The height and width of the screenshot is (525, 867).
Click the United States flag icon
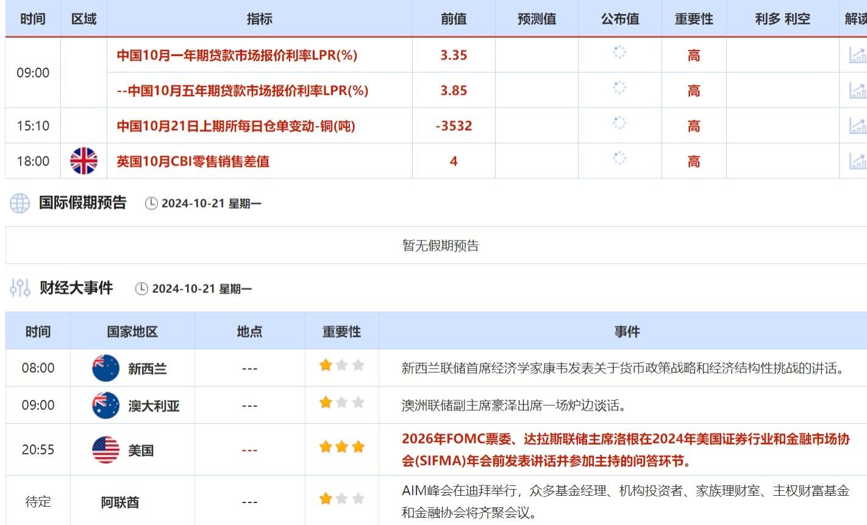click(x=105, y=450)
